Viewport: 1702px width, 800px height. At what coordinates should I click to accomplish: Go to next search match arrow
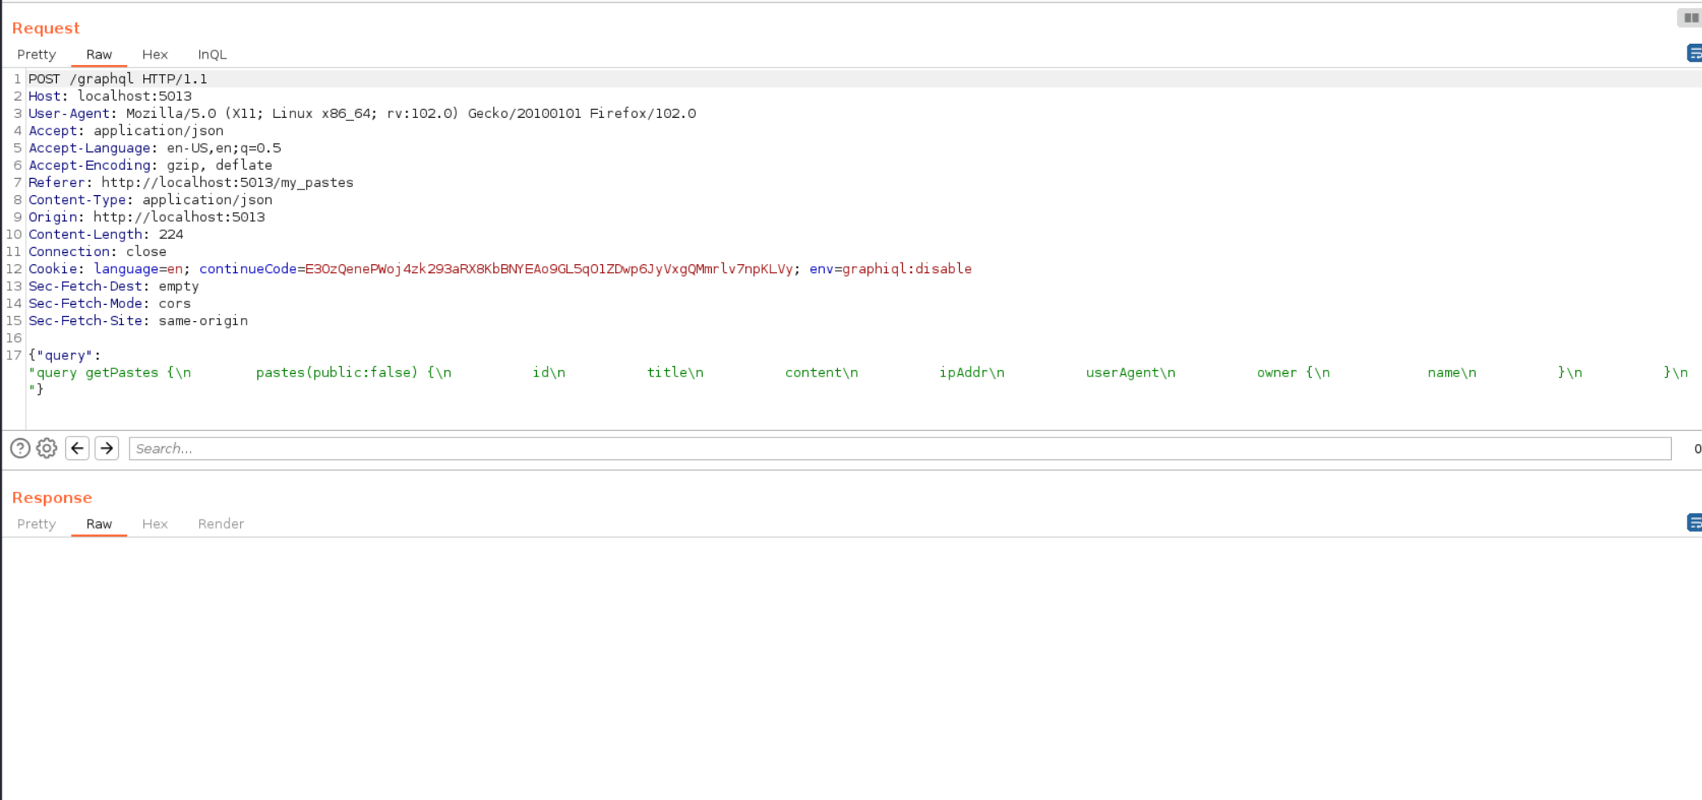click(x=107, y=449)
